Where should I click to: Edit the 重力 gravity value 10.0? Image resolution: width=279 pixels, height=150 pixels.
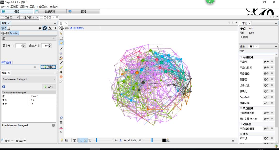click(x=42, y=100)
